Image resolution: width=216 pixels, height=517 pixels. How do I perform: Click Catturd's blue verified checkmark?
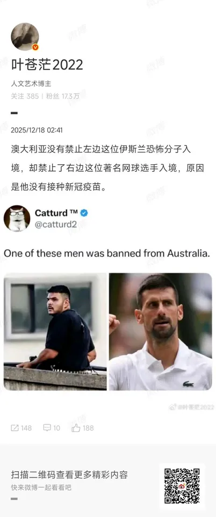pyautogui.click(x=84, y=213)
